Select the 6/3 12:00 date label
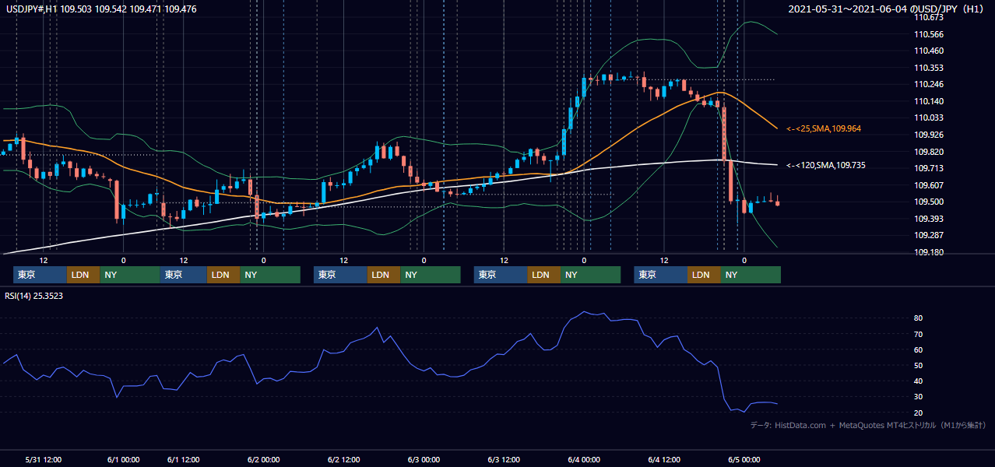The width and height of the screenshot is (995, 467). pos(504,460)
